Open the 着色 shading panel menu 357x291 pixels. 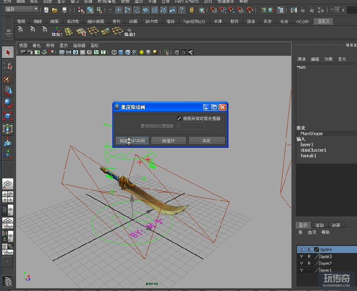pyautogui.click(x=37, y=45)
